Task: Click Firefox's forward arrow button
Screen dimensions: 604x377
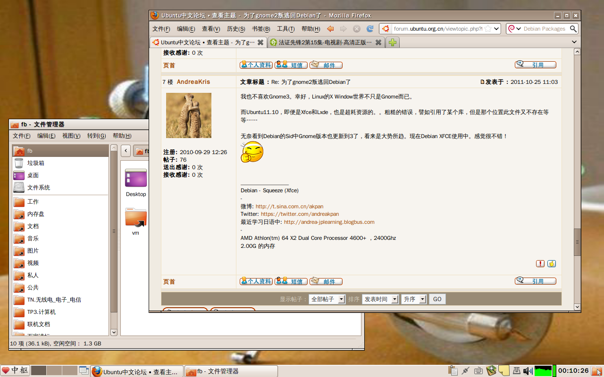Action: tap(343, 29)
